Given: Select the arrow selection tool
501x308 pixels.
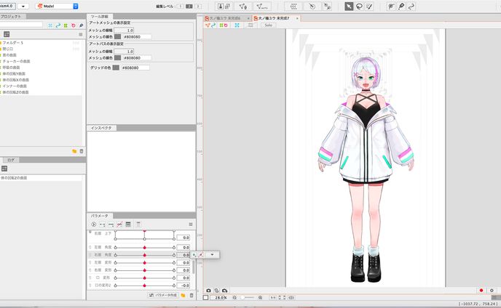Looking at the screenshot, I should pos(349,6).
